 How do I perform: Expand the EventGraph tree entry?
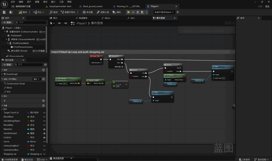(2, 74)
